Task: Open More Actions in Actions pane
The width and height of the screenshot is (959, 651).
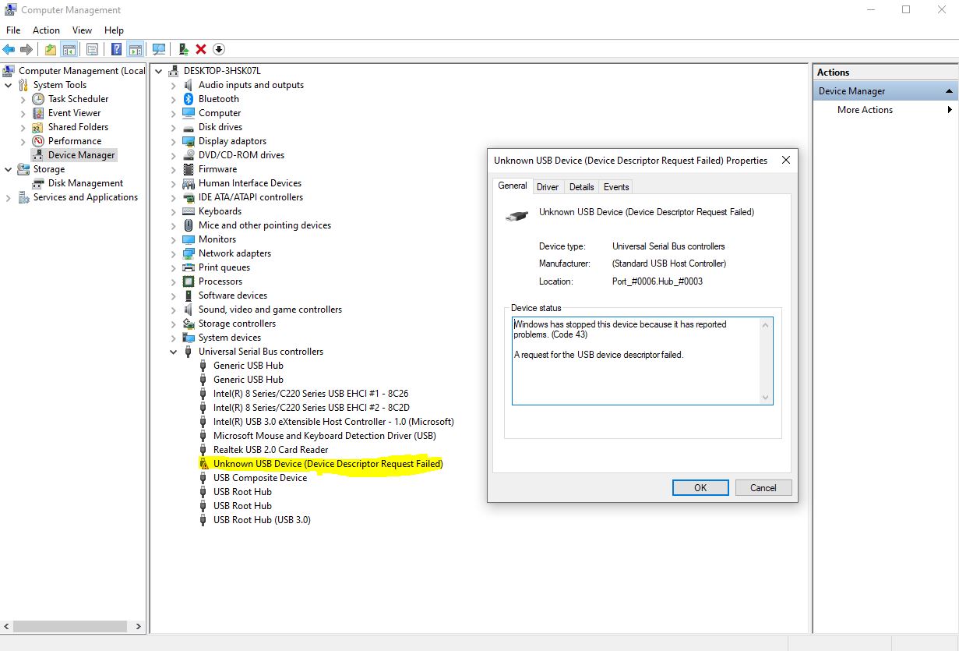Action: [x=865, y=110]
